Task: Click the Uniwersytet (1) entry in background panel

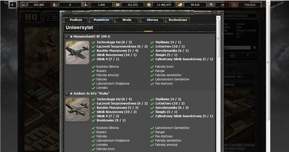Action: pyautogui.click(x=239, y=77)
